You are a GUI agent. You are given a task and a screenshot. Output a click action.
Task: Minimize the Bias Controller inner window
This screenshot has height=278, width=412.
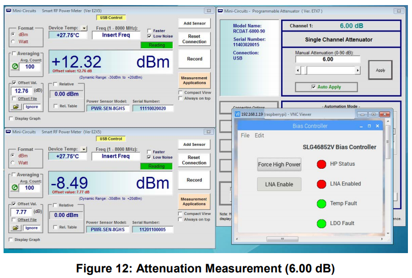point(361,127)
